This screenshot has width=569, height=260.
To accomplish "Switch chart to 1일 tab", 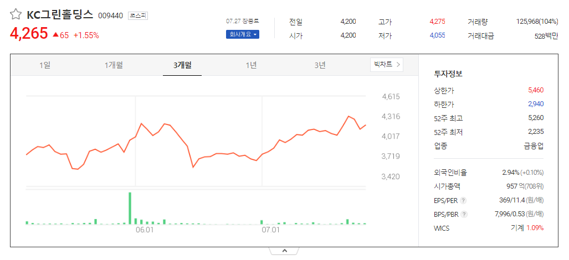I will pos(45,65).
